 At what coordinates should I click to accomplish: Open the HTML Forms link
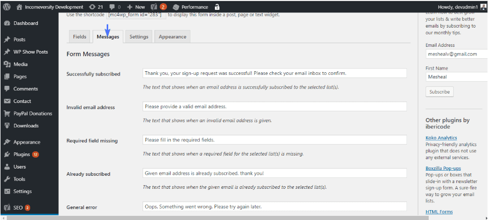pyautogui.click(x=439, y=212)
